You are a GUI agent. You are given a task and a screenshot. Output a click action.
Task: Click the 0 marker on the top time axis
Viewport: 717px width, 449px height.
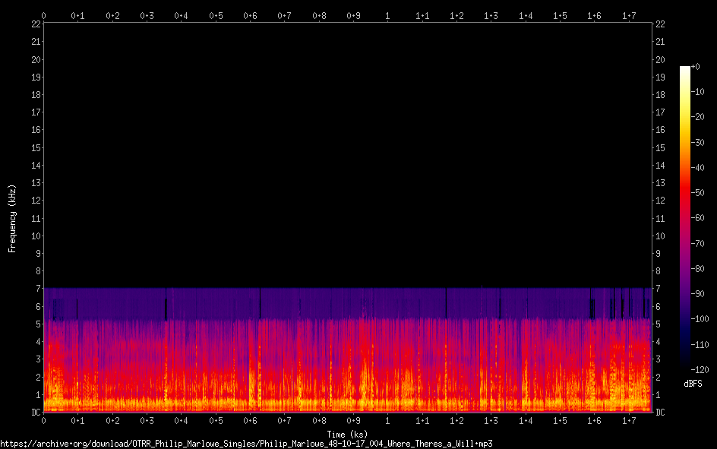(x=44, y=15)
